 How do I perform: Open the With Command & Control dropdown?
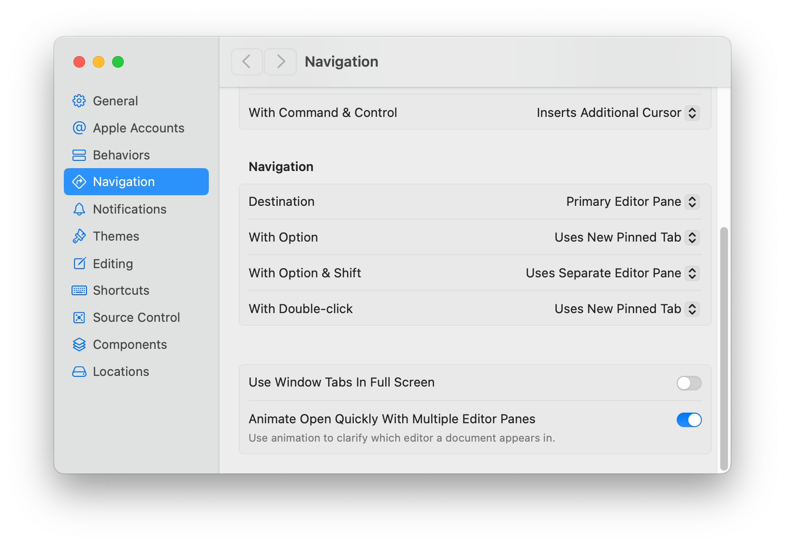coord(692,113)
